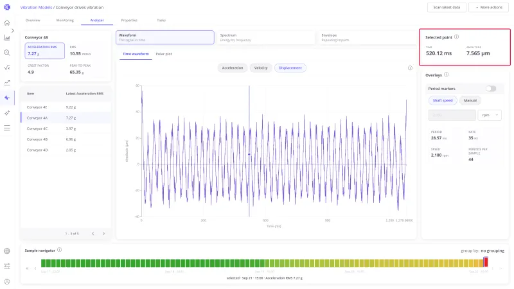
Task: Open the hamburger list icon in the sidebar
Action: tap(7, 128)
